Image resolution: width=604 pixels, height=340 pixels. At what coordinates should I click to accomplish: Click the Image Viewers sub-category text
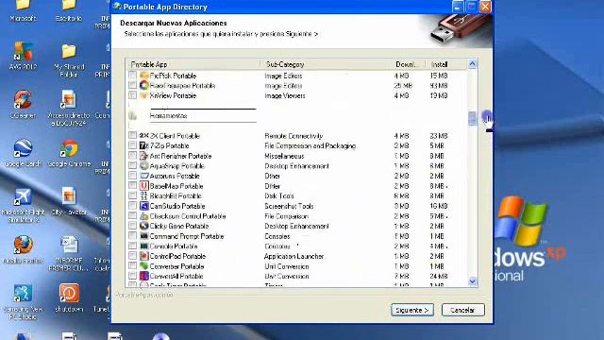pyautogui.click(x=285, y=95)
